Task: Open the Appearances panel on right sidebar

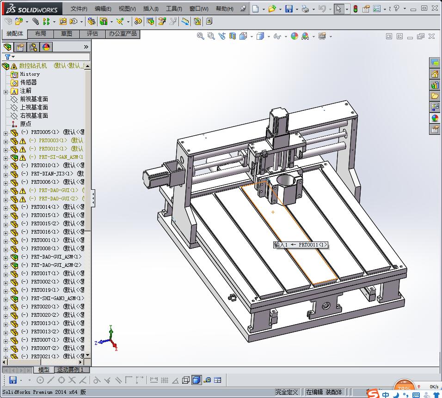Action: coord(435,118)
